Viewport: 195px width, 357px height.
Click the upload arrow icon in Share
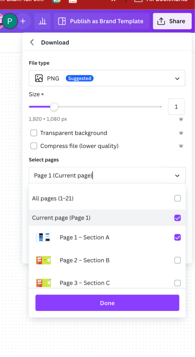tap(161, 21)
